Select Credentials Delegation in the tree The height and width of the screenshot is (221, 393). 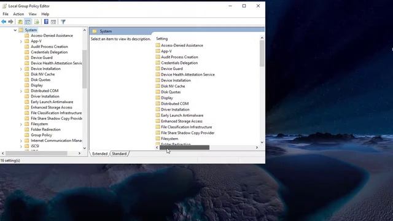point(49,52)
